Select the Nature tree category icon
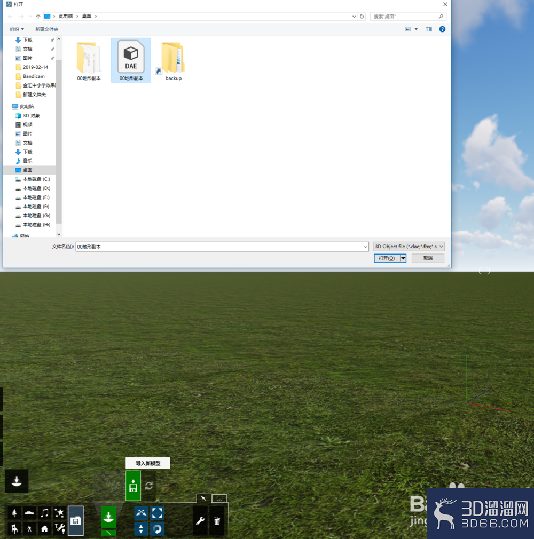The image size is (534, 539). [x=14, y=513]
